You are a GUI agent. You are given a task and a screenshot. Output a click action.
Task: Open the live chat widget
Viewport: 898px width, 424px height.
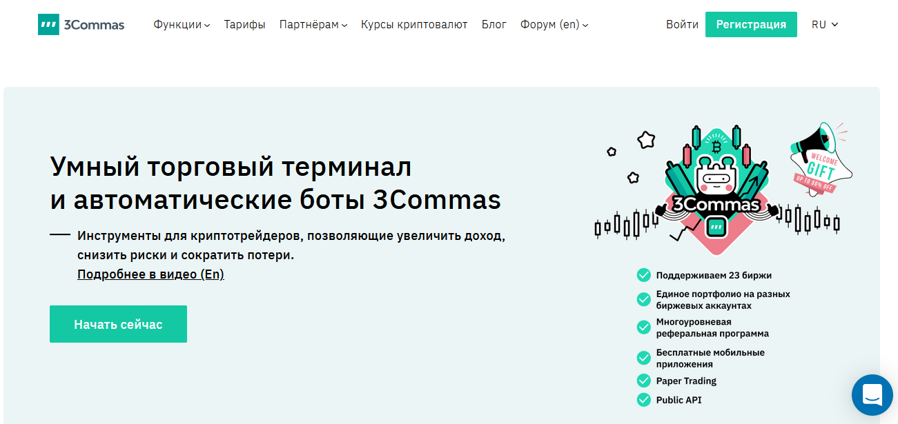(872, 395)
